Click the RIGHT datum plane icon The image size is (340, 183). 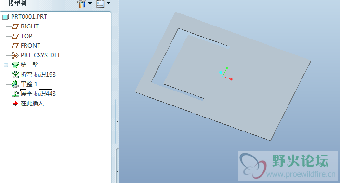[15, 26]
